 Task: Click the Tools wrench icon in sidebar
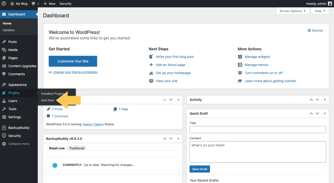click(x=4, y=109)
